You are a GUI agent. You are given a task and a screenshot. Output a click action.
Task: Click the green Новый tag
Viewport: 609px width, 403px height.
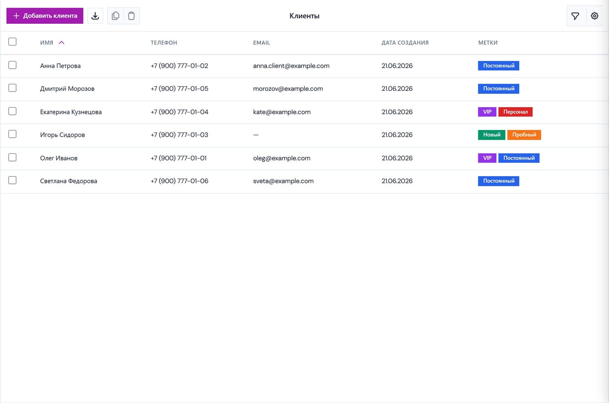[491, 135]
